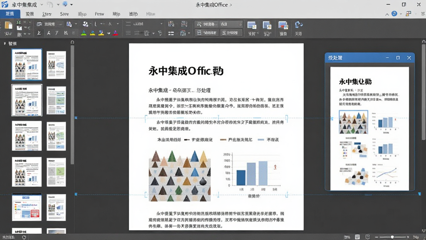Click the first large window-with-image ribbon icon

tap(252, 25)
